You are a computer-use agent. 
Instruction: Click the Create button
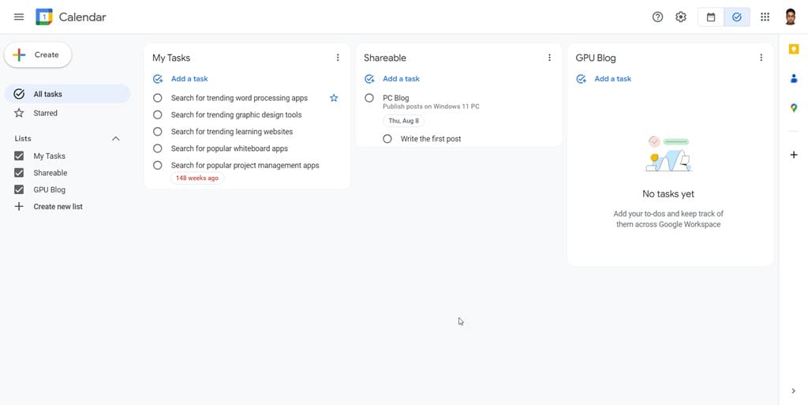(x=38, y=54)
